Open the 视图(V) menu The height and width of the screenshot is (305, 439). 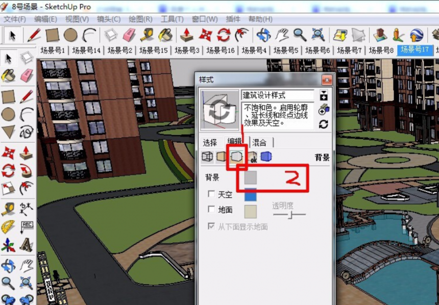tap(77, 19)
